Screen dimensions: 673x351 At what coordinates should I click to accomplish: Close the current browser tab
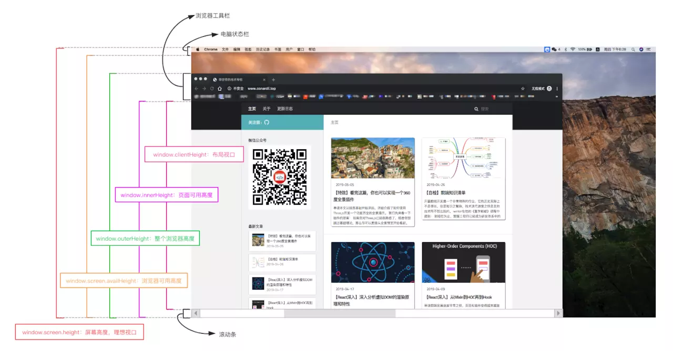click(264, 79)
